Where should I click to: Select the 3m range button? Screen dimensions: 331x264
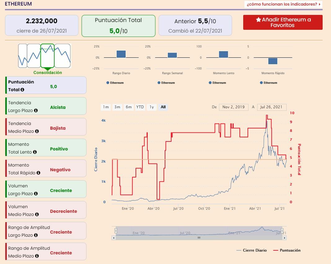(117, 107)
